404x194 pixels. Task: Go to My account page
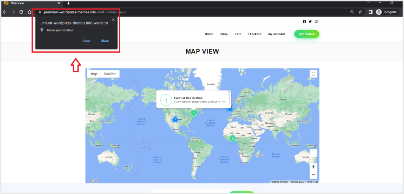pos(277,34)
